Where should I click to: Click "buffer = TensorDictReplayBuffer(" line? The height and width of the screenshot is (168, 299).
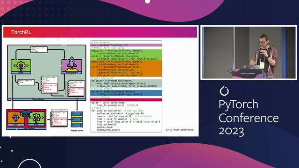tap(113, 91)
